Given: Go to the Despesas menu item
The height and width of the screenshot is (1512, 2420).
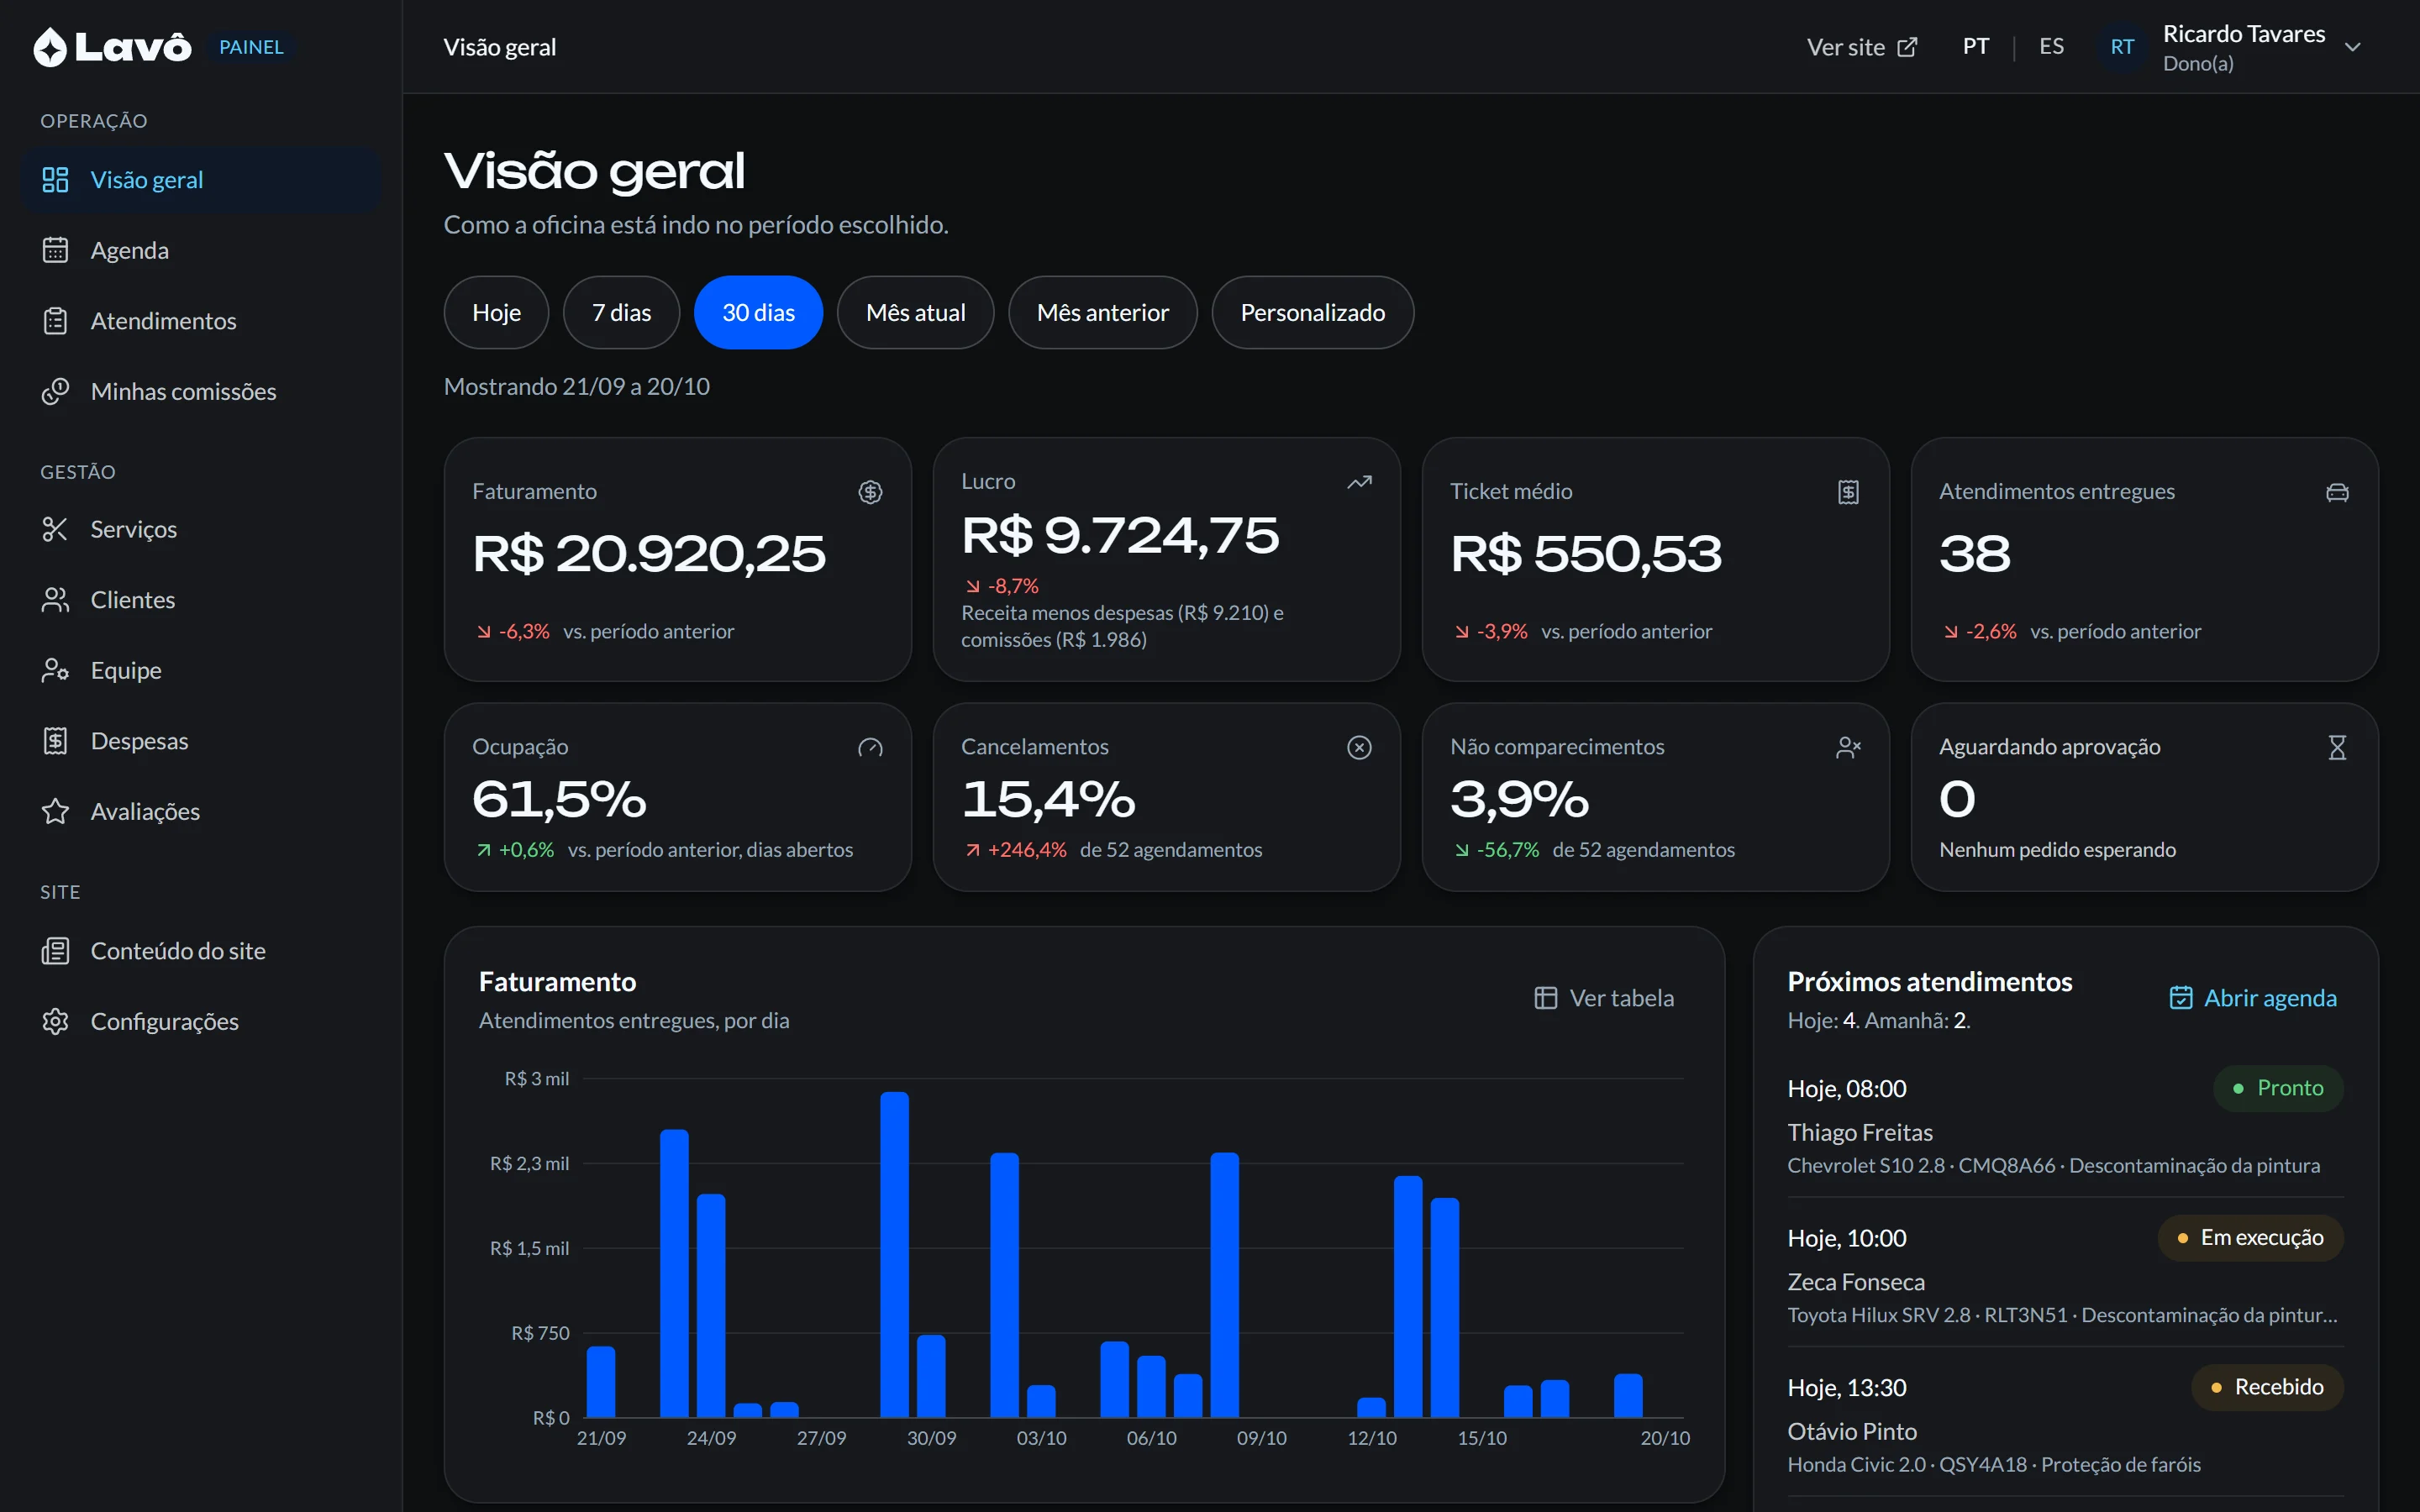Looking at the screenshot, I should pyautogui.click(x=201, y=741).
